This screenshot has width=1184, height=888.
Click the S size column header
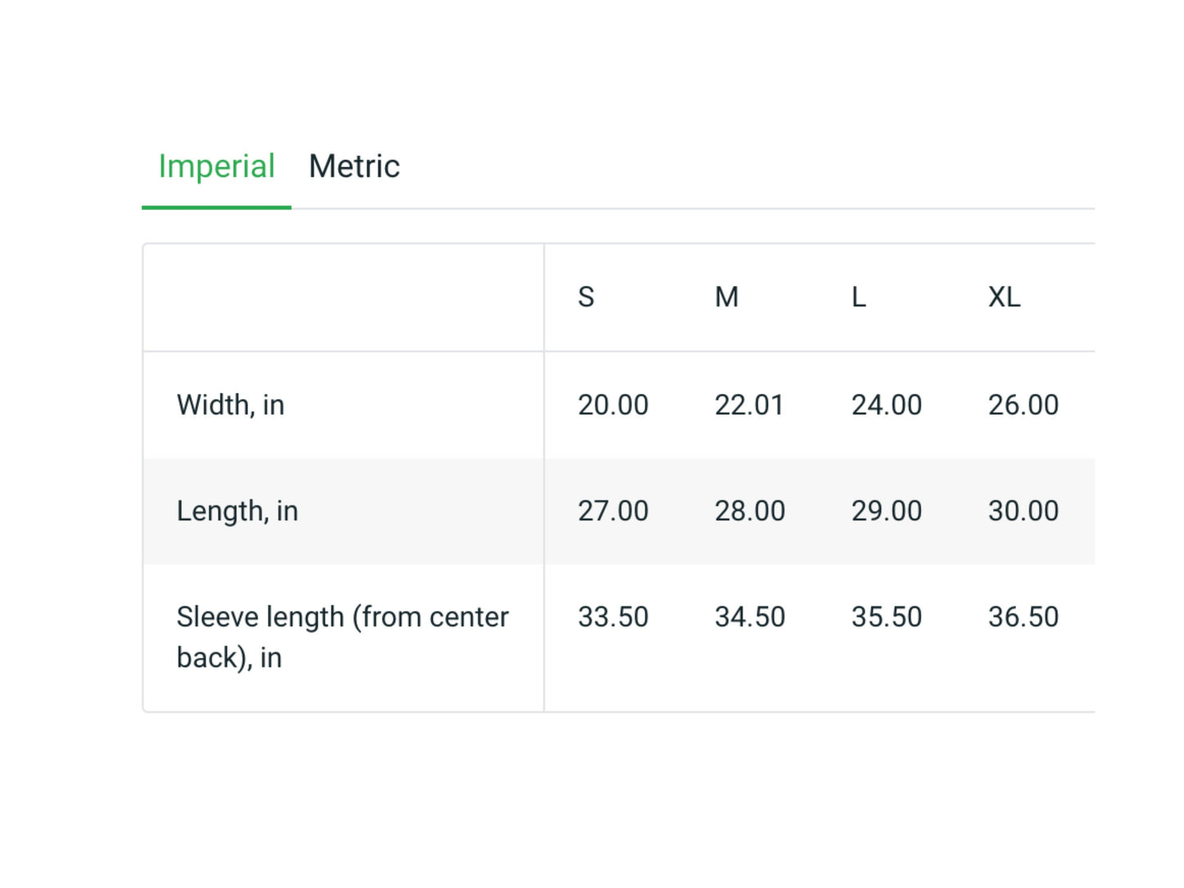[586, 297]
